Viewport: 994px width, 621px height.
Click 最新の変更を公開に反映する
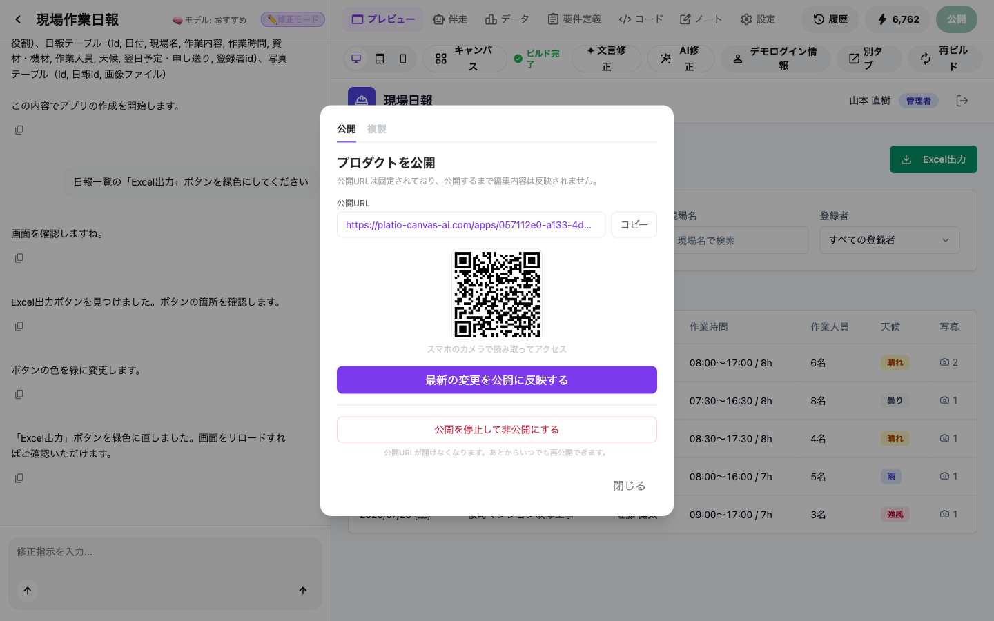point(497,380)
